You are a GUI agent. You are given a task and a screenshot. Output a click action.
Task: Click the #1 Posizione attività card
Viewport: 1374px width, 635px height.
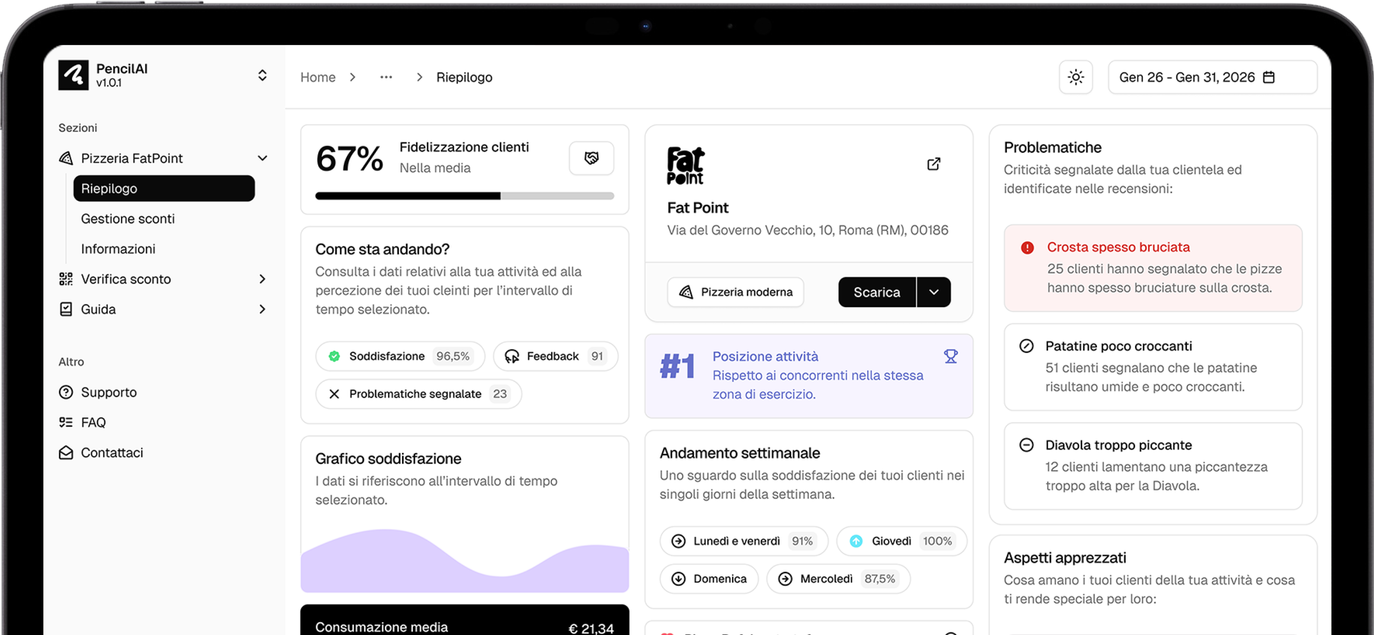[x=809, y=376]
